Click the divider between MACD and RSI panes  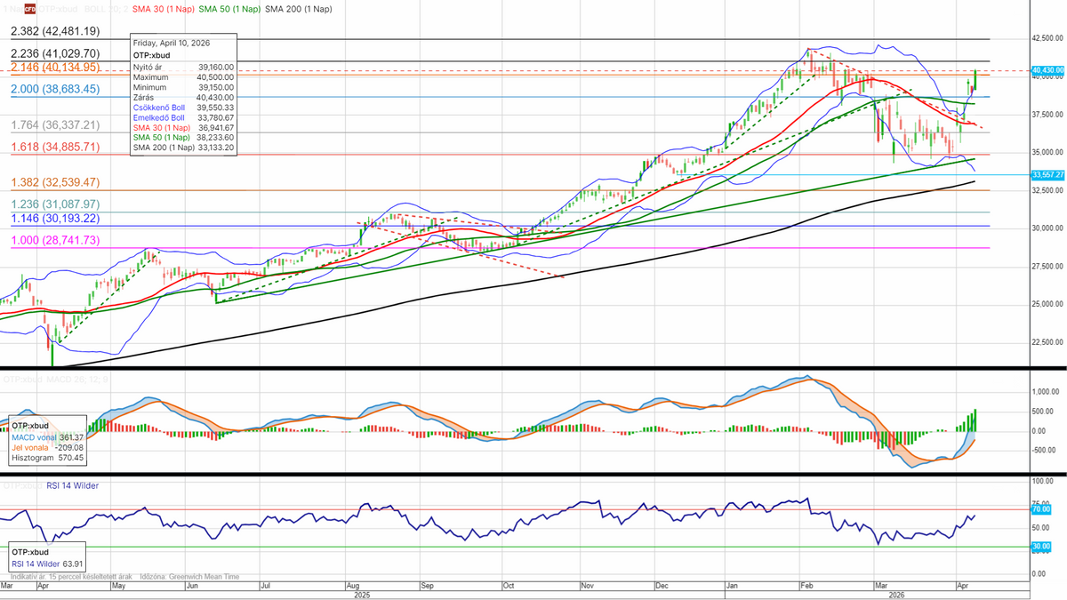[x=533, y=474]
